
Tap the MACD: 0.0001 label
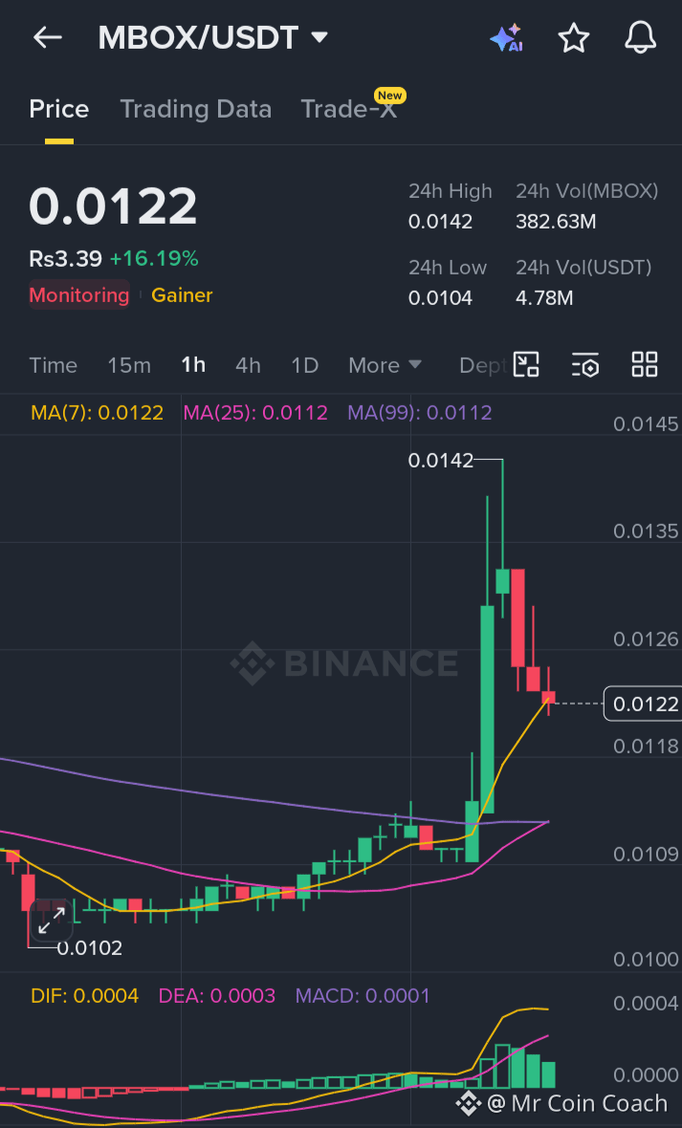tap(363, 996)
